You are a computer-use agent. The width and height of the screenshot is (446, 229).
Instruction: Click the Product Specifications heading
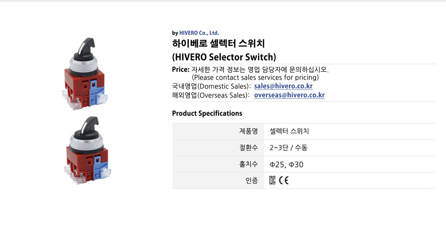[207, 114]
